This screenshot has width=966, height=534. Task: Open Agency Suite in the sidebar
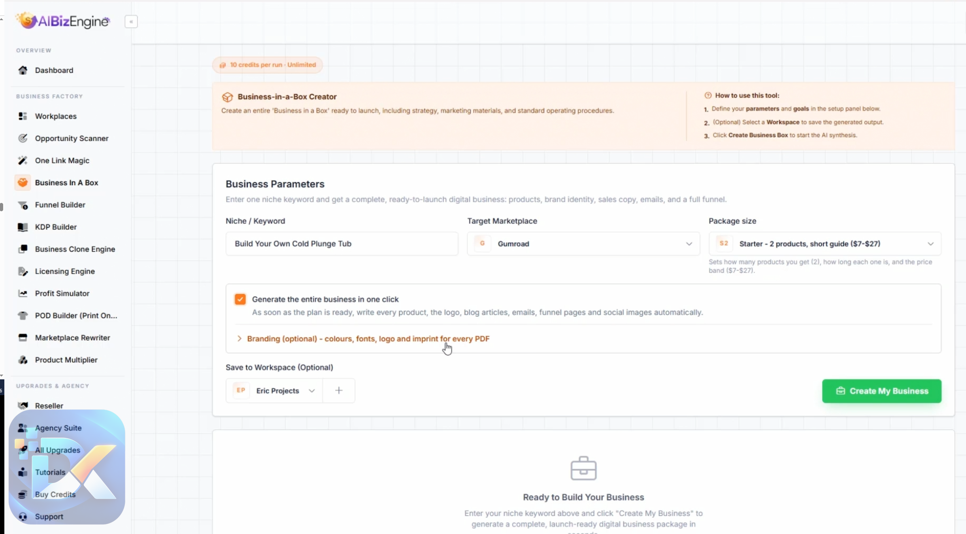point(58,428)
